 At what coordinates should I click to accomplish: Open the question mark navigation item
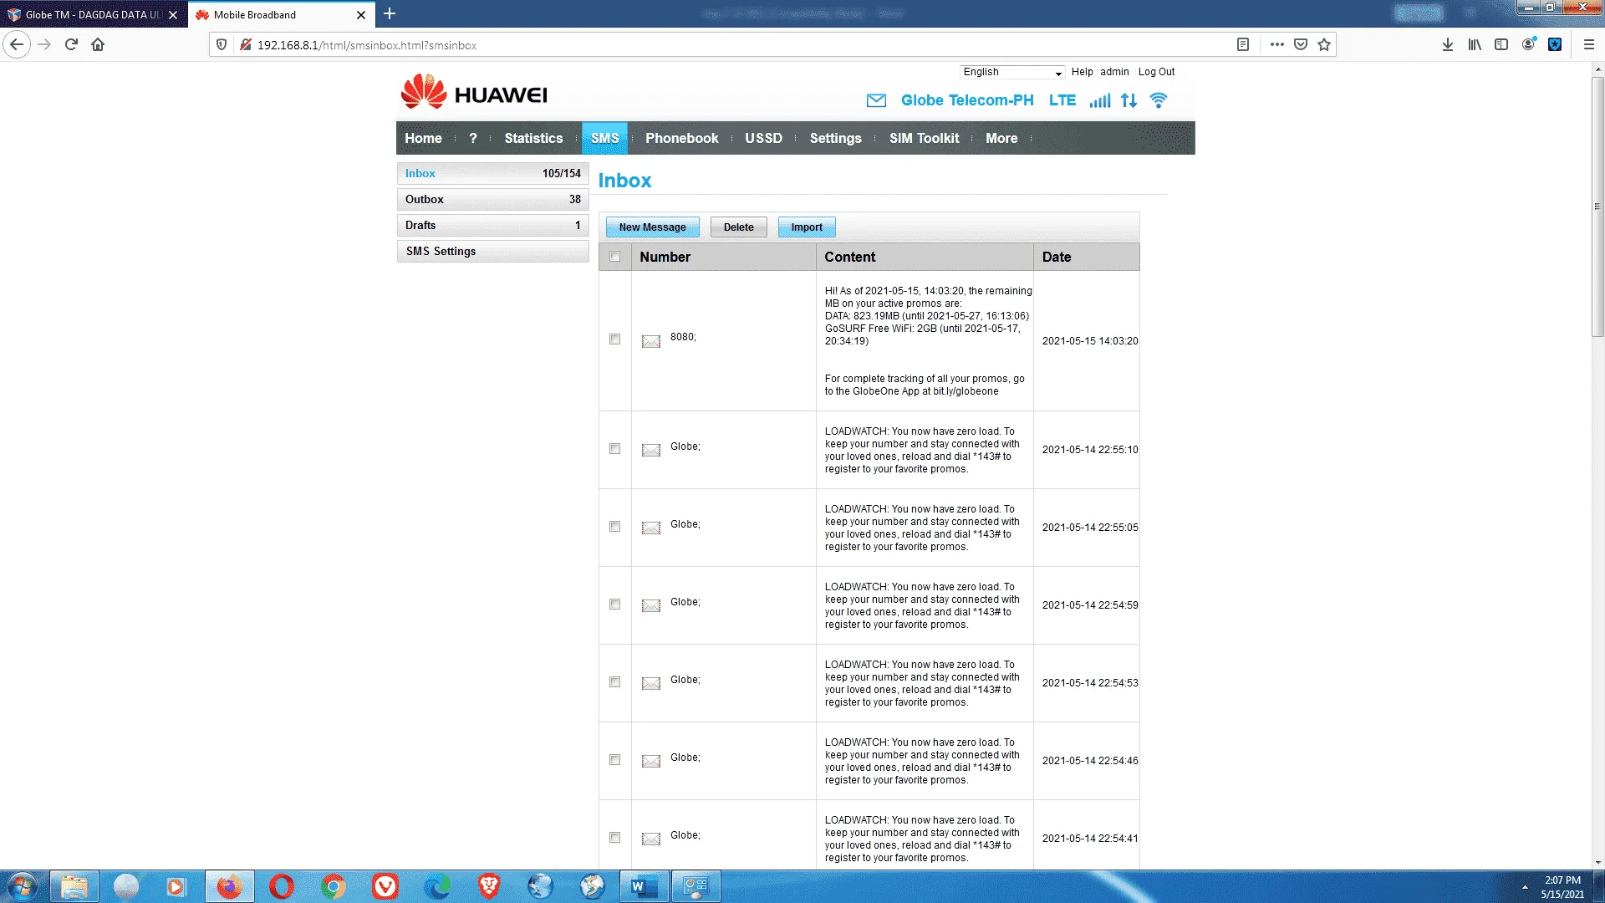click(x=473, y=138)
